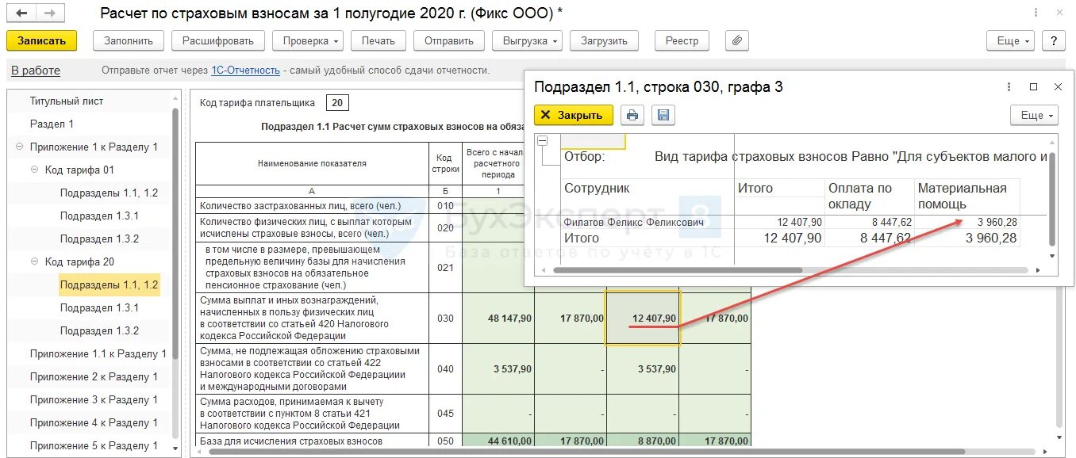Select Приложение 3 к Разделу 1
The width and height of the screenshot is (1076, 458).
pos(94,400)
